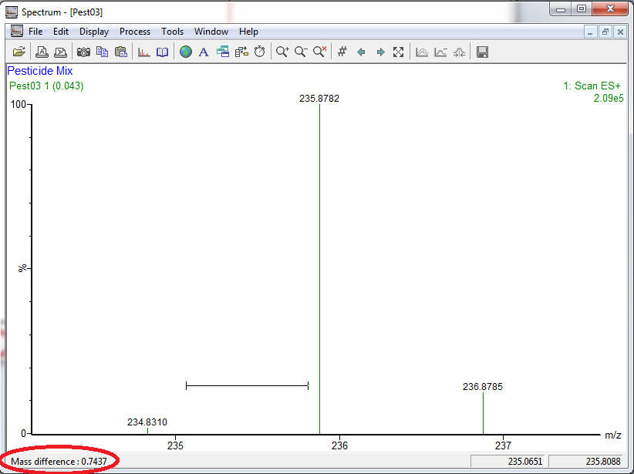Open the Help menu
634x474 pixels.
[x=248, y=32]
